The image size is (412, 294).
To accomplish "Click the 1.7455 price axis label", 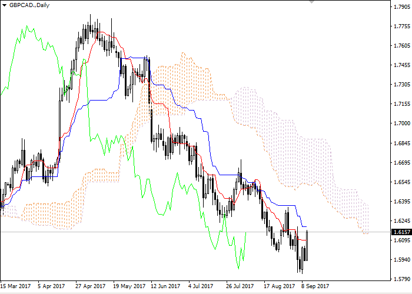I will click(x=402, y=65).
